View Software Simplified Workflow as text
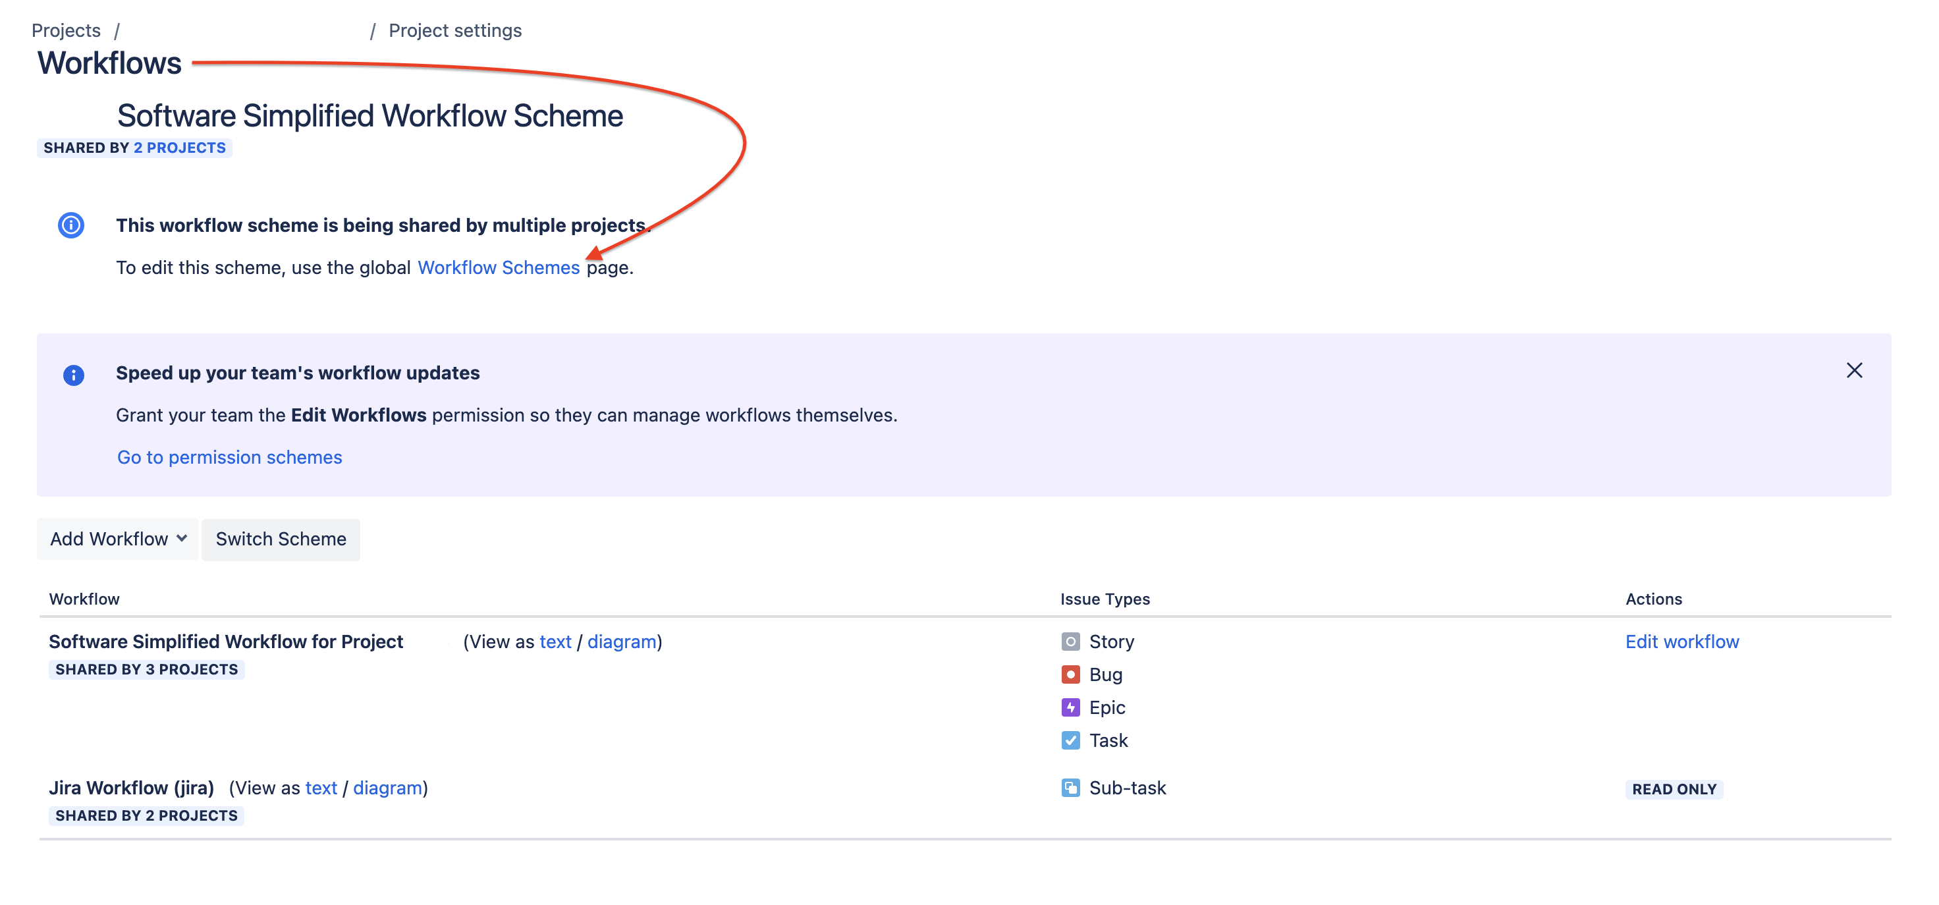This screenshot has width=1939, height=905. click(555, 642)
